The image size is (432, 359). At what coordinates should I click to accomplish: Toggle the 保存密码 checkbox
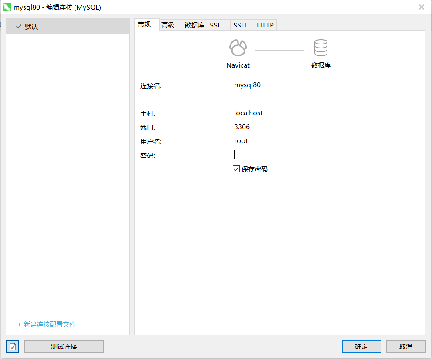(x=236, y=169)
